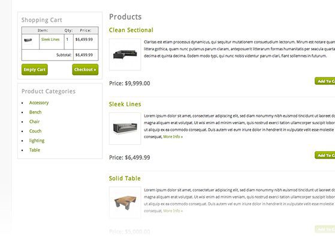Open the Accessory category
This screenshot has width=335, height=239.
click(x=39, y=103)
